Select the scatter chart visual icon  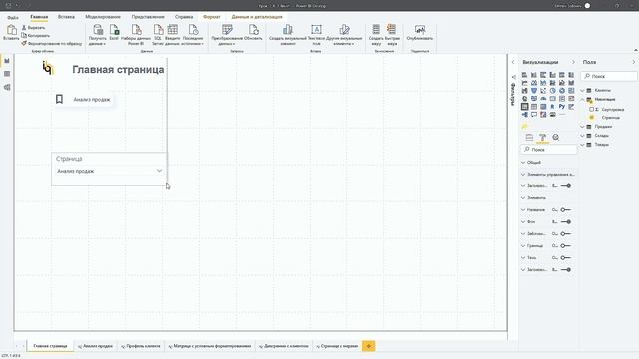click(x=543, y=91)
